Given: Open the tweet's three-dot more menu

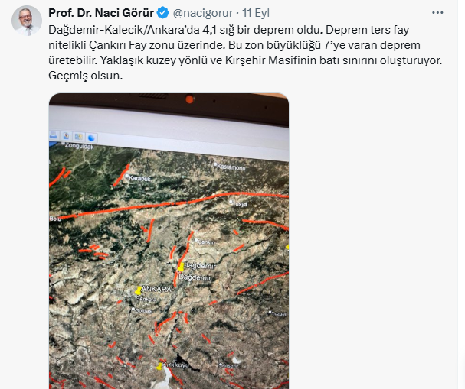Looking at the screenshot, I should [437, 13].
